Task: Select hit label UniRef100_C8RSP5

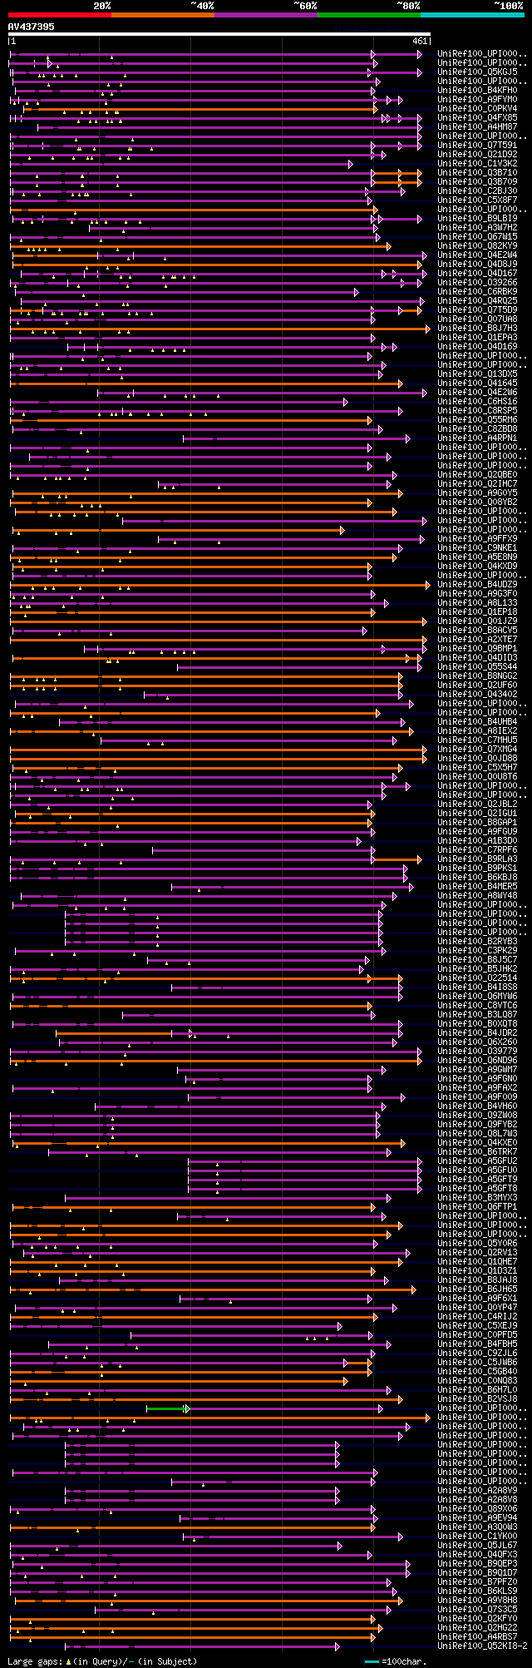Action: click(479, 410)
